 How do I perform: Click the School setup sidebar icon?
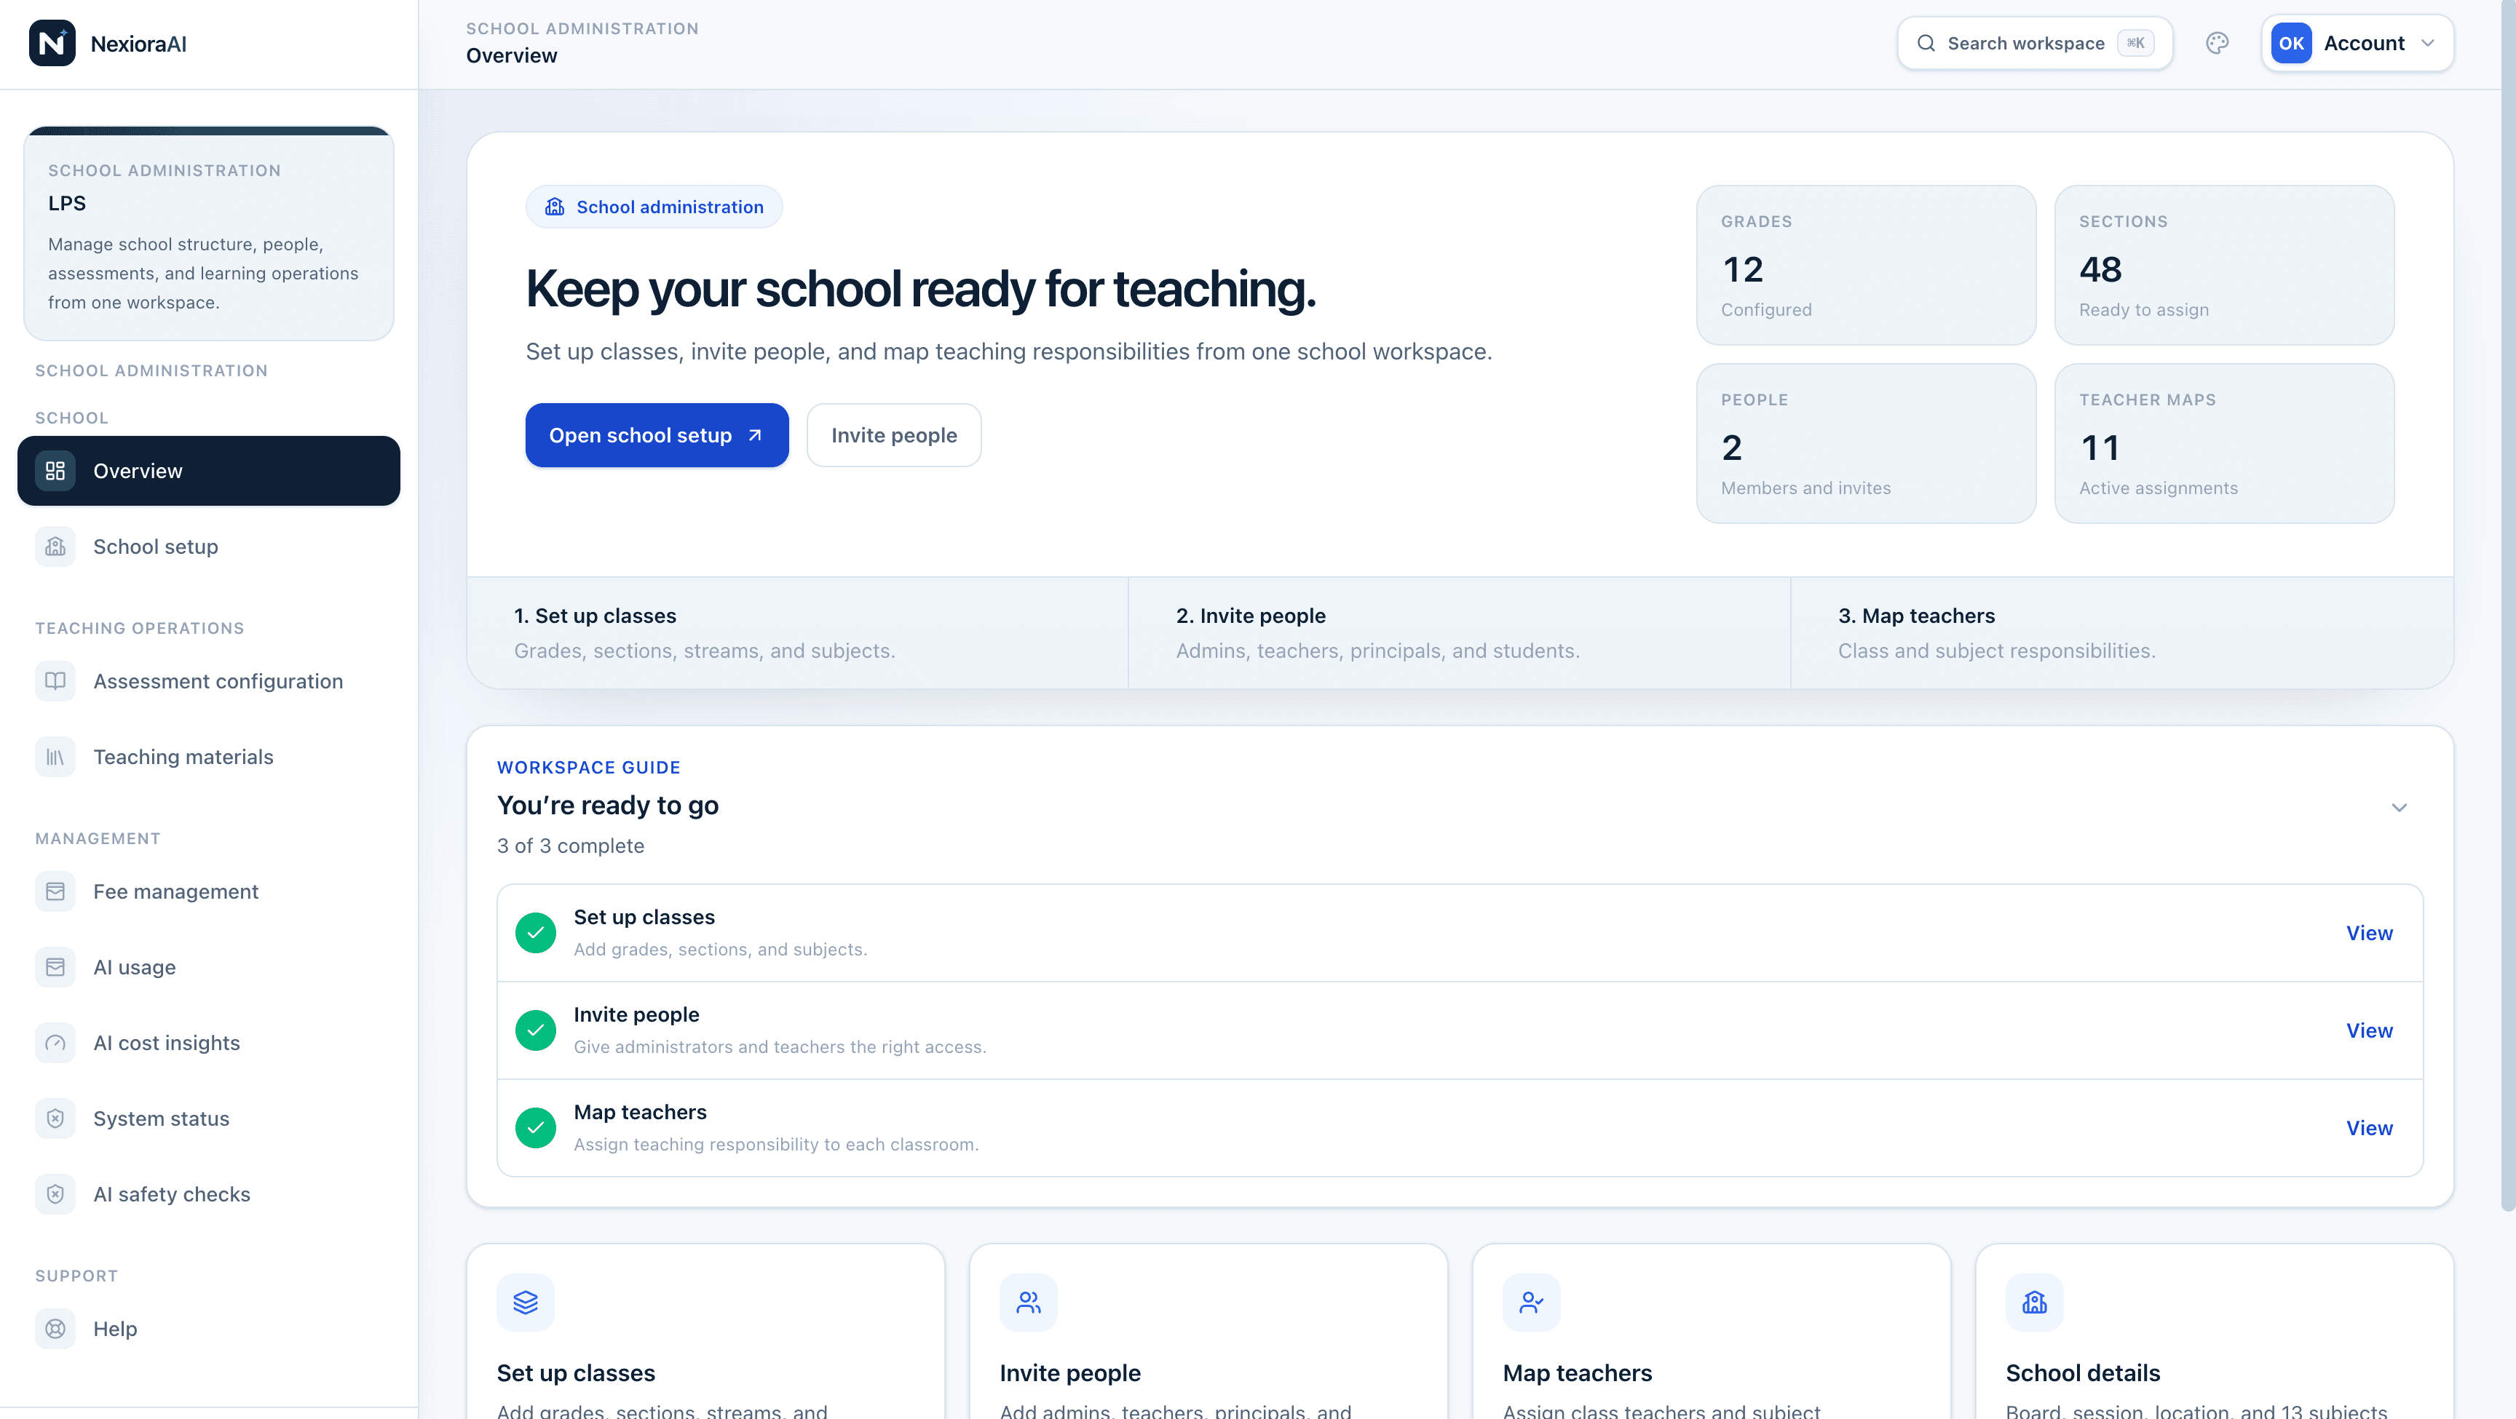55,547
